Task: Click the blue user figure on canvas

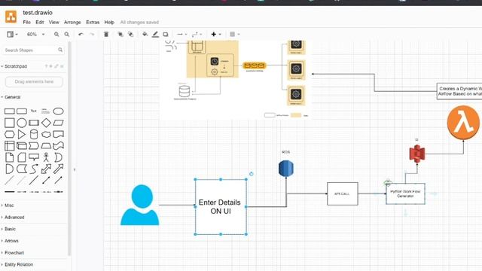Action: pos(140,205)
